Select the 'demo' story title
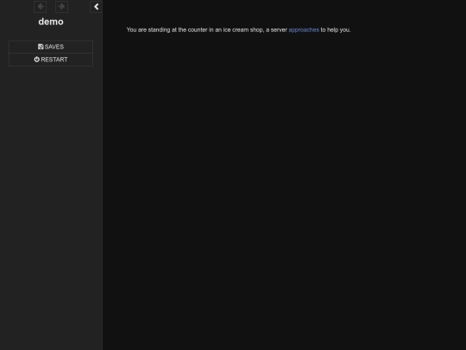Screen dimensions: 466x350 tap(51, 22)
